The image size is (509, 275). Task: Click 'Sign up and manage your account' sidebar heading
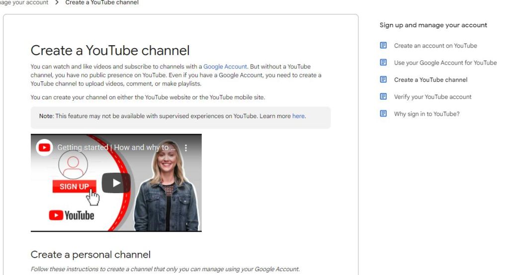[x=433, y=25]
